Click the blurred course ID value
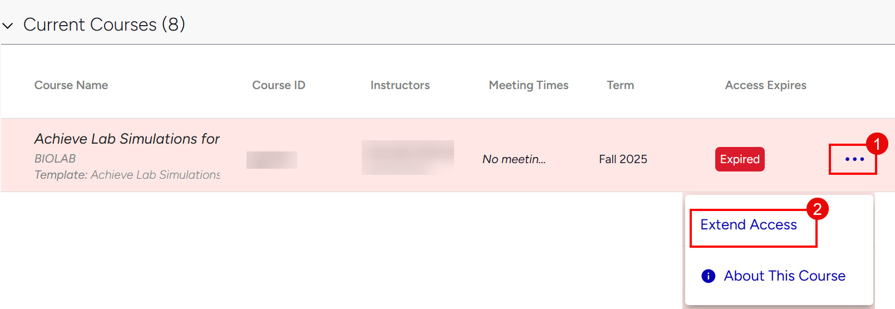The width and height of the screenshot is (895, 309). [x=272, y=160]
